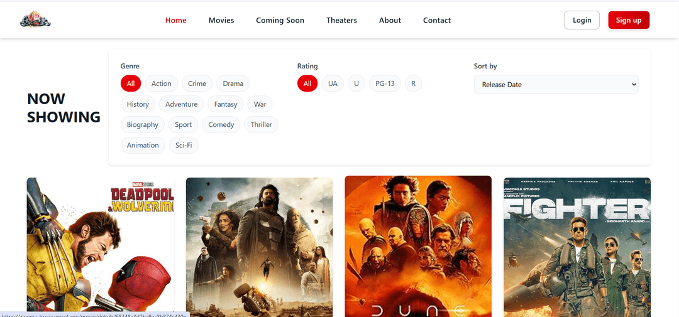The height and width of the screenshot is (317, 679).
Task: Open the Sort by Release Date dropdown
Action: pos(556,84)
